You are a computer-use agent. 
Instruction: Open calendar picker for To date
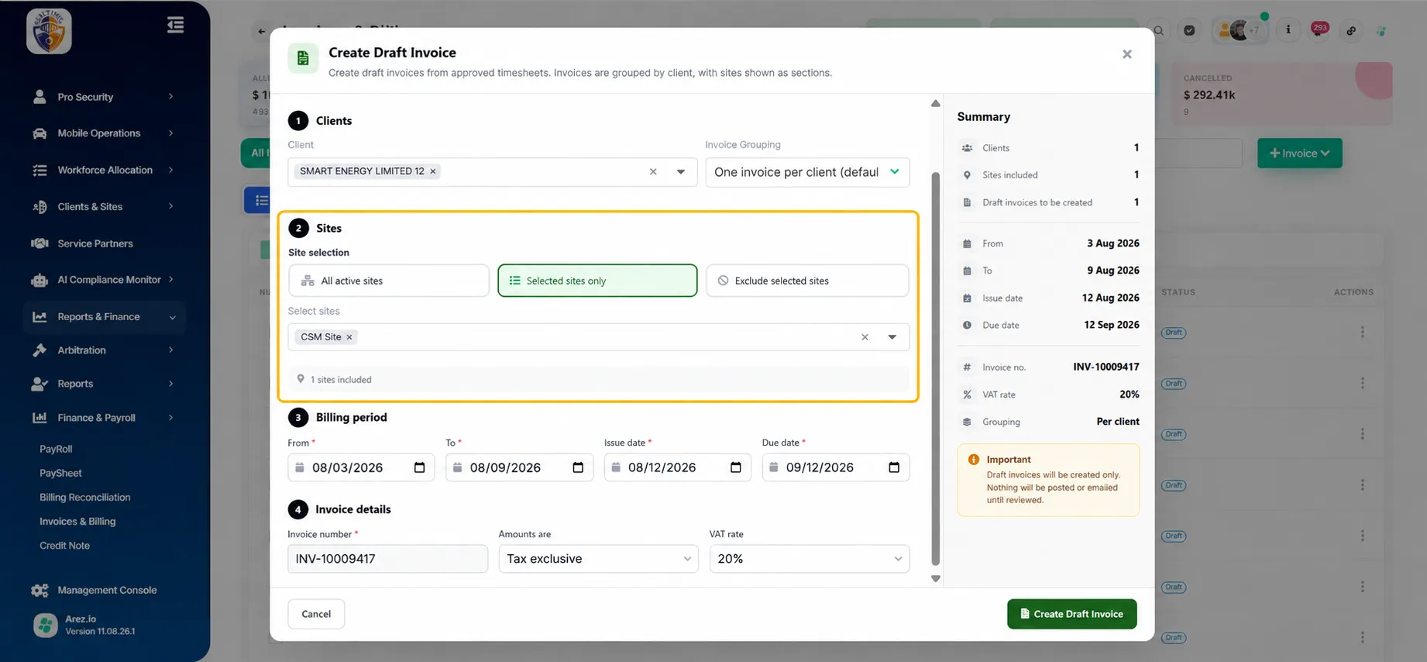[578, 467]
